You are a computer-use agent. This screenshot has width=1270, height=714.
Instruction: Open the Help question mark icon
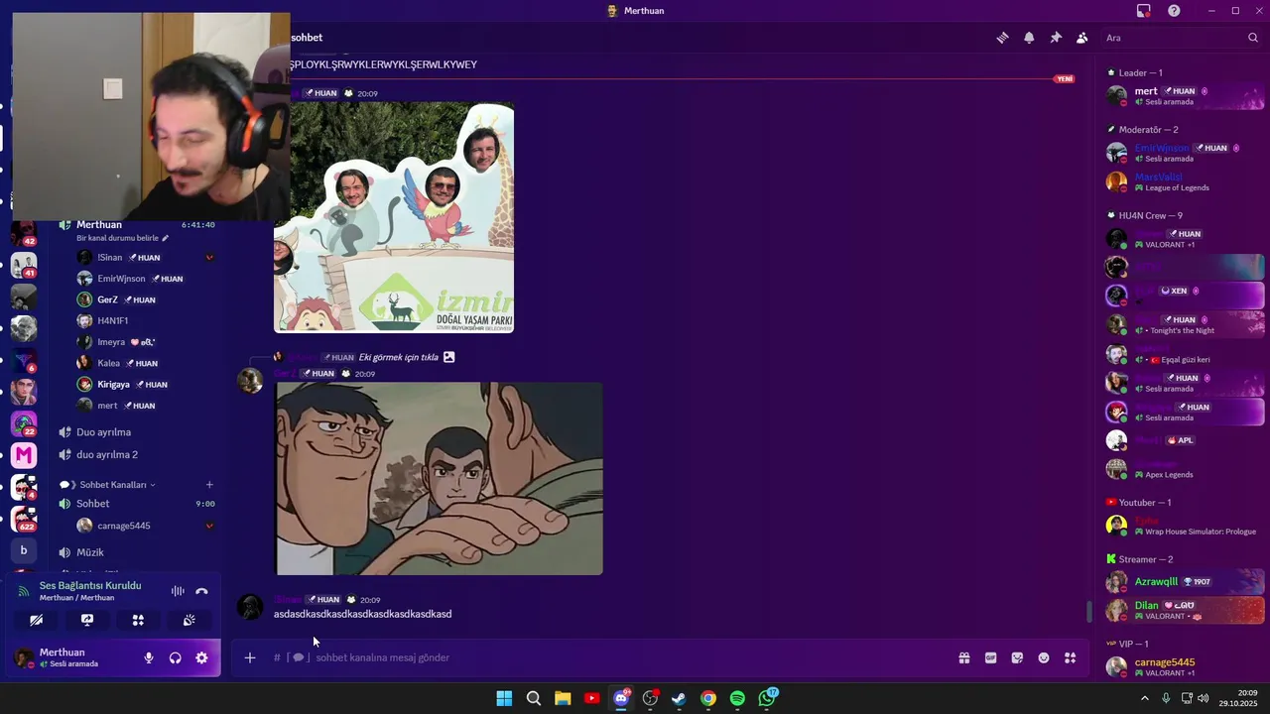[1174, 11]
